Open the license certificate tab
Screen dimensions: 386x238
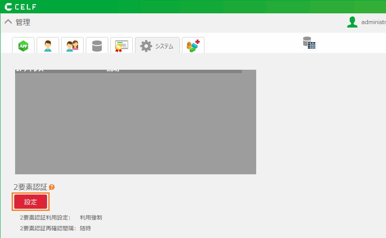coord(122,46)
